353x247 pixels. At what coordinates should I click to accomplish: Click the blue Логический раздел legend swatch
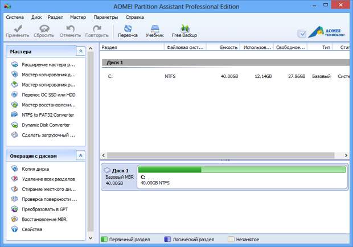pyautogui.click(x=167, y=239)
